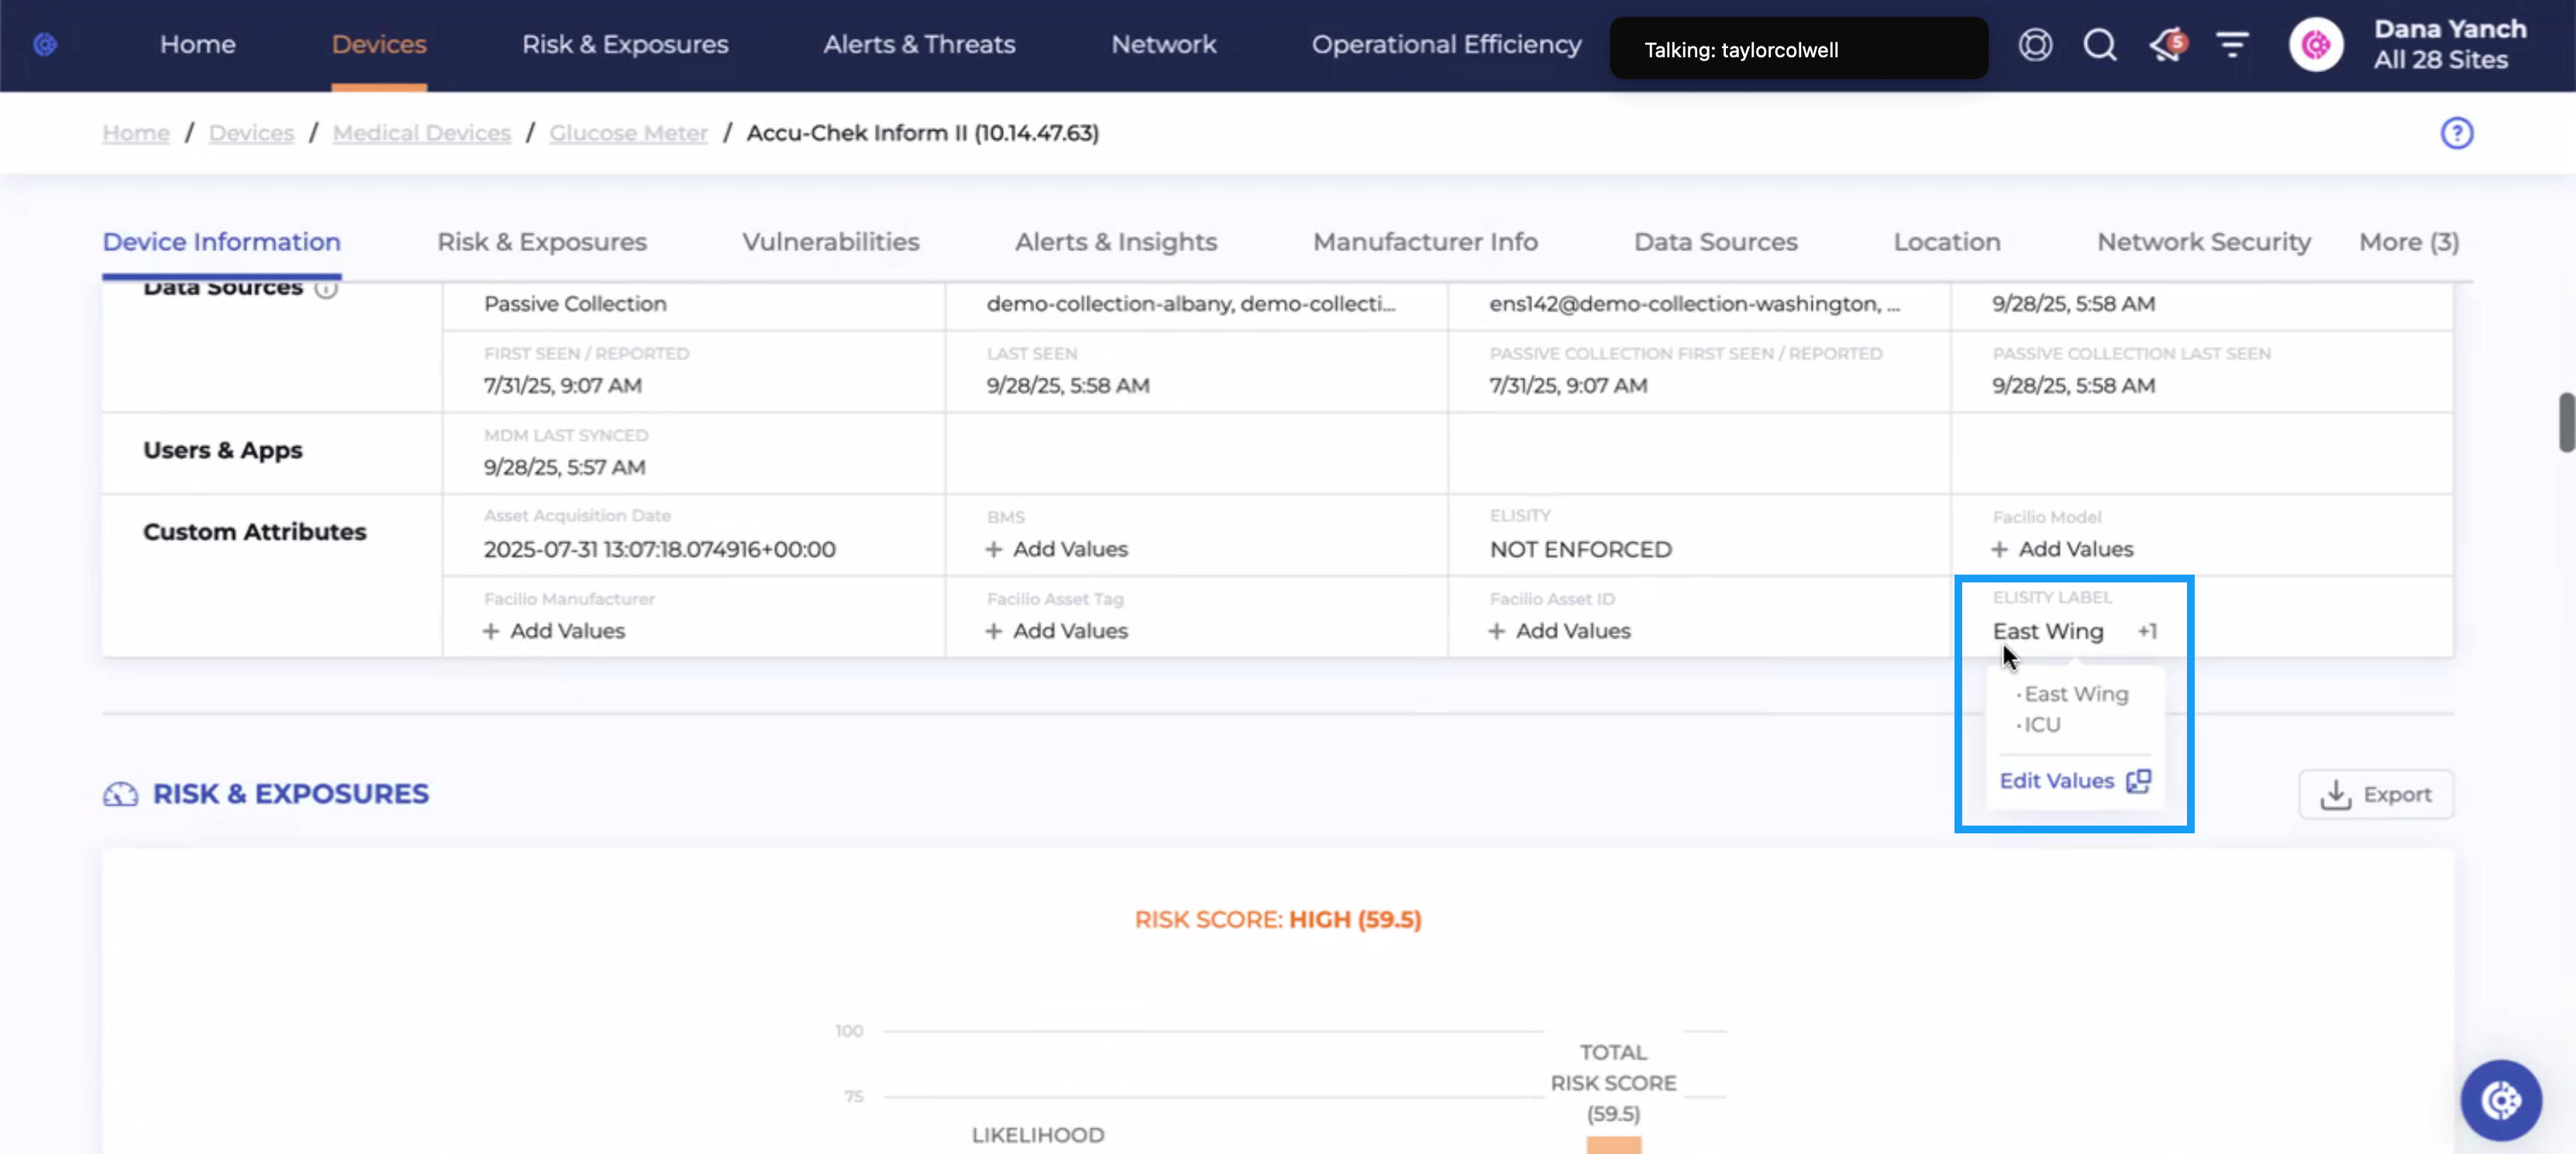Open the floating assistant chat button
Viewport: 2576px width, 1154px height.
[x=2500, y=1100]
